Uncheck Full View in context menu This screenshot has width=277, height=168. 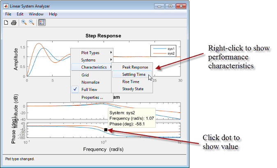pyautogui.click(x=92, y=89)
